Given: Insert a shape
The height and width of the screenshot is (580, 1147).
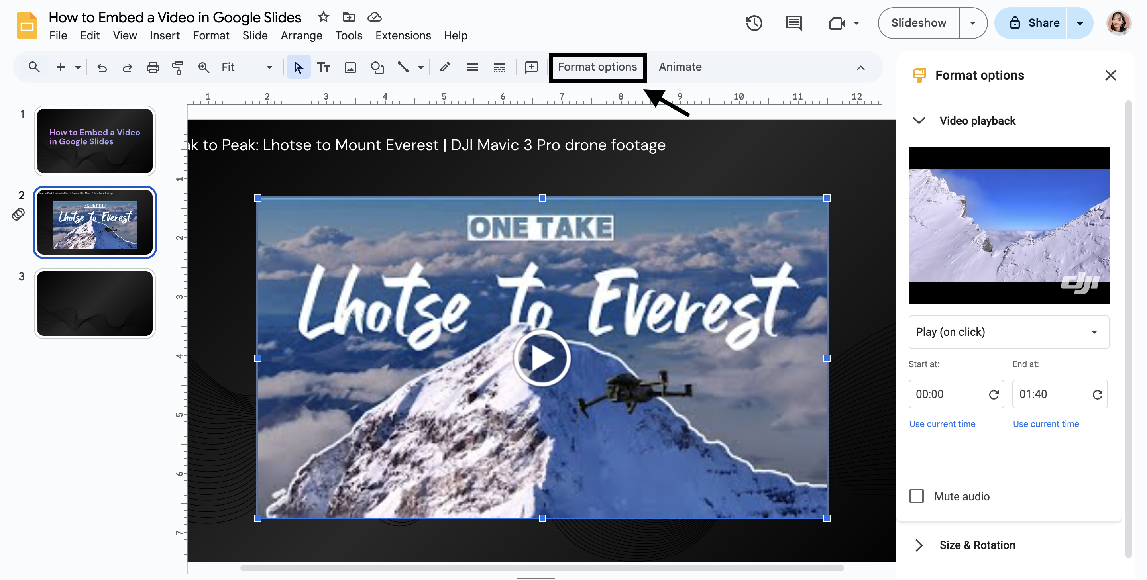Looking at the screenshot, I should click(377, 67).
